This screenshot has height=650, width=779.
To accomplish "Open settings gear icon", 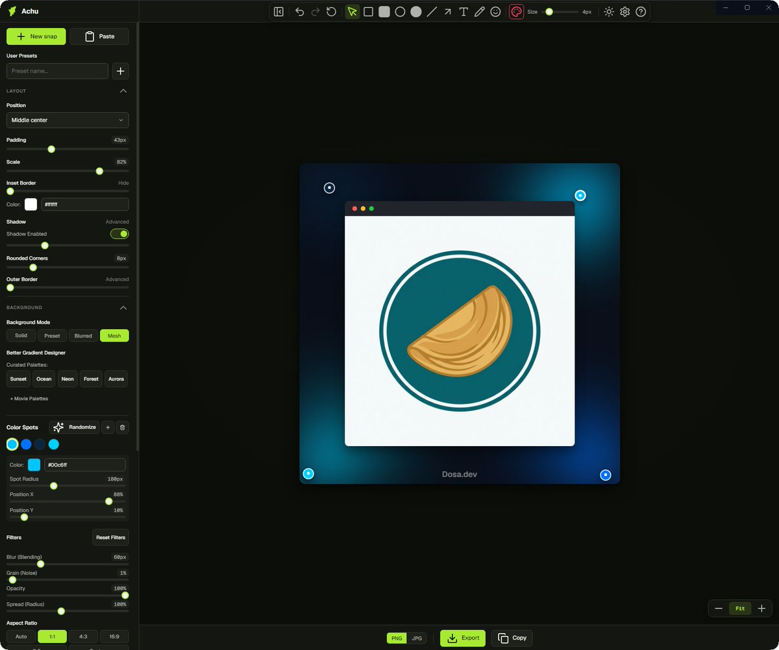I will click(x=625, y=12).
